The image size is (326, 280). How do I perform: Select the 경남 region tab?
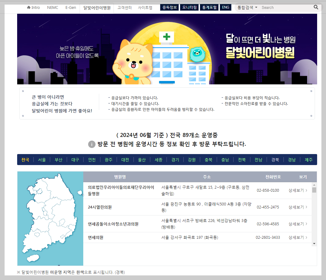[x=292, y=160]
